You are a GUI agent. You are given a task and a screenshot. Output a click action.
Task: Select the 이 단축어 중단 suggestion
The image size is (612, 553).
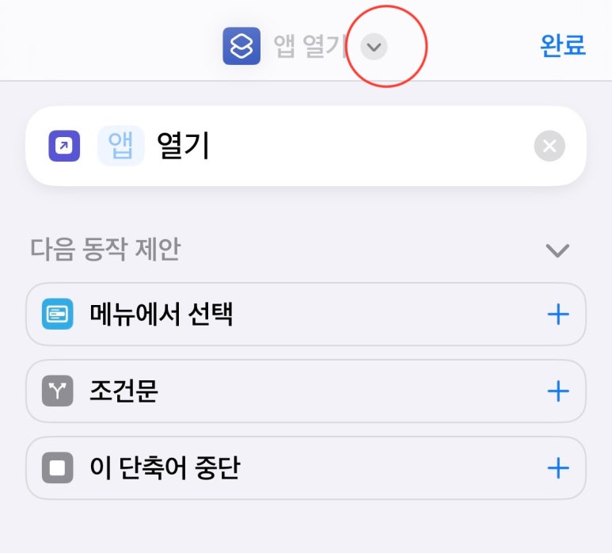tap(306, 468)
